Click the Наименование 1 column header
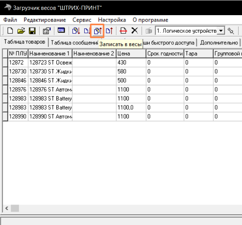242x225 pixels. pyautogui.click(x=50, y=53)
